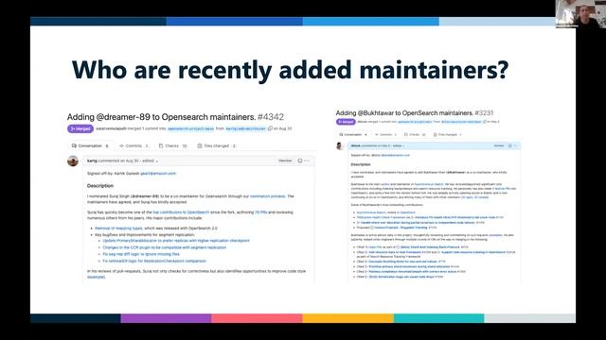Click the Member label on the #4342 comment
Viewport: 606px width, 340px height.
285,161
